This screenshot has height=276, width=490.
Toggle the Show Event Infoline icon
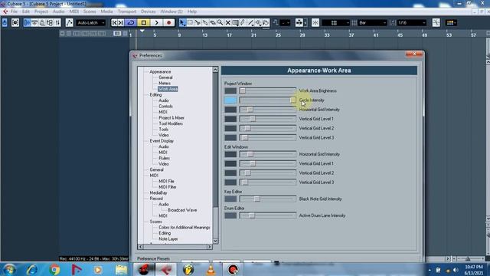pos(34,22)
